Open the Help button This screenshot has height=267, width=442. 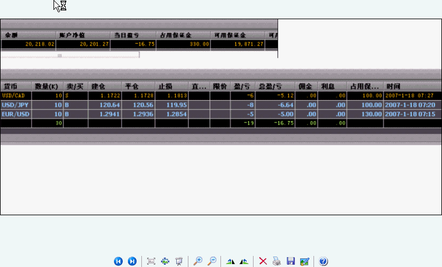pos(323,261)
